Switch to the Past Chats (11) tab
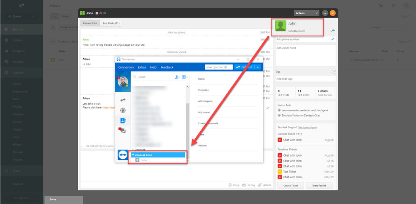 tap(111, 23)
